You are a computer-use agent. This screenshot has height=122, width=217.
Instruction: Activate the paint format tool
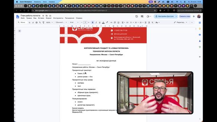[x=43, y=22]
